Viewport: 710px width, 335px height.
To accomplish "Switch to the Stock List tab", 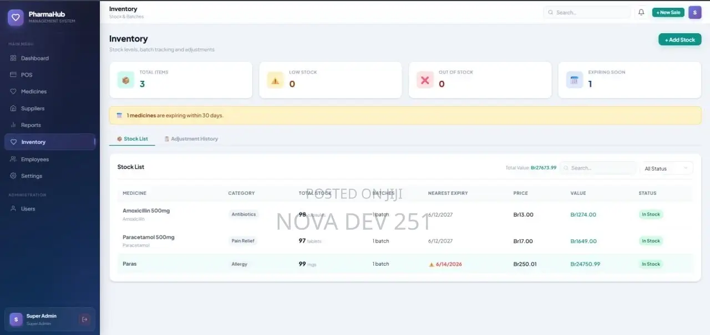I will [132, 139].
